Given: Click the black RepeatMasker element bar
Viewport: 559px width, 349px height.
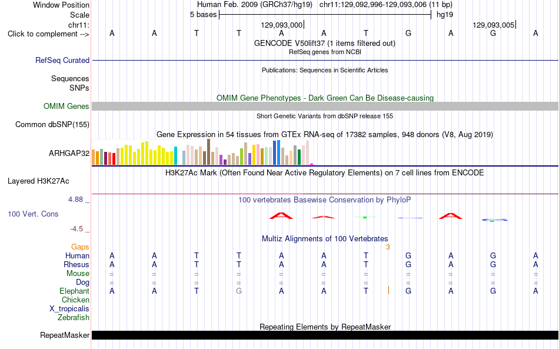Looking at the screenshot, I should pos(325,335).
